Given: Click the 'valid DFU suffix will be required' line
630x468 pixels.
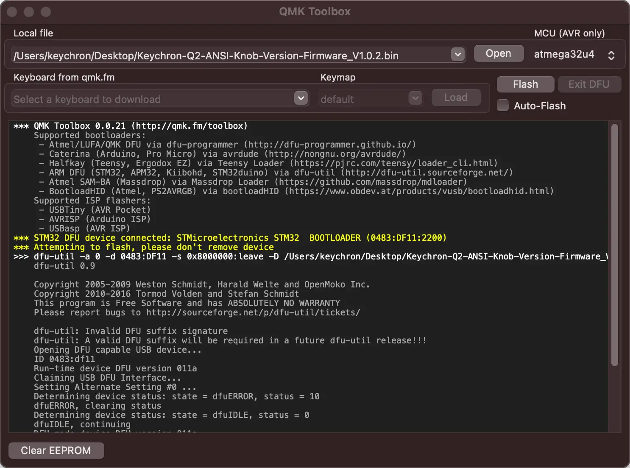Looking at the screenshot, I should click(x=230, y=340).
